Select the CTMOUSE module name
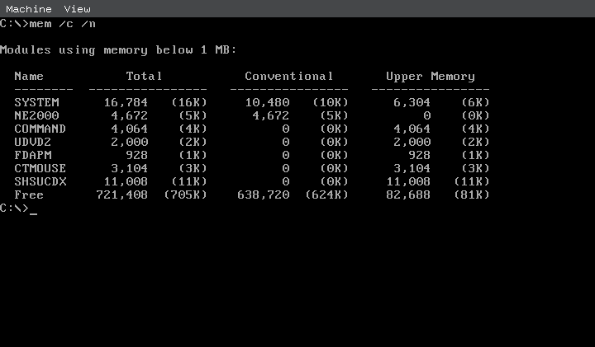Image resolution: width=595 pixels, height=347 pixels. 40,168
